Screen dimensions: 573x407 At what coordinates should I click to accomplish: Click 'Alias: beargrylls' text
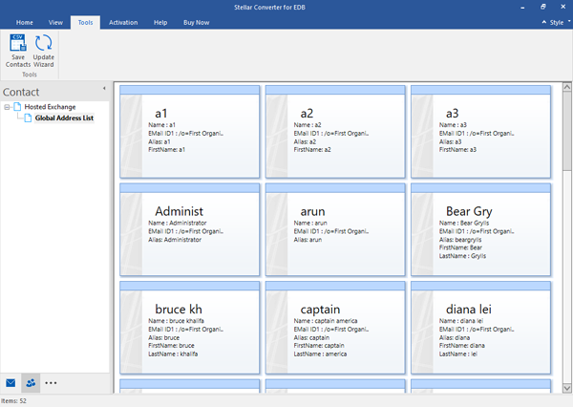pos(460,240)
